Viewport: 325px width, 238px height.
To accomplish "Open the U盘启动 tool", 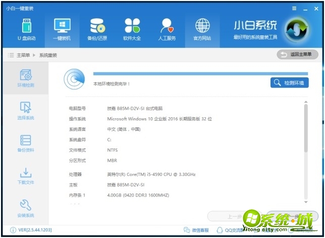I will pos(27,29).
